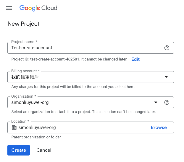
Task: Click help icon beside Organization dropdown
Action: [x=167, y=102]
